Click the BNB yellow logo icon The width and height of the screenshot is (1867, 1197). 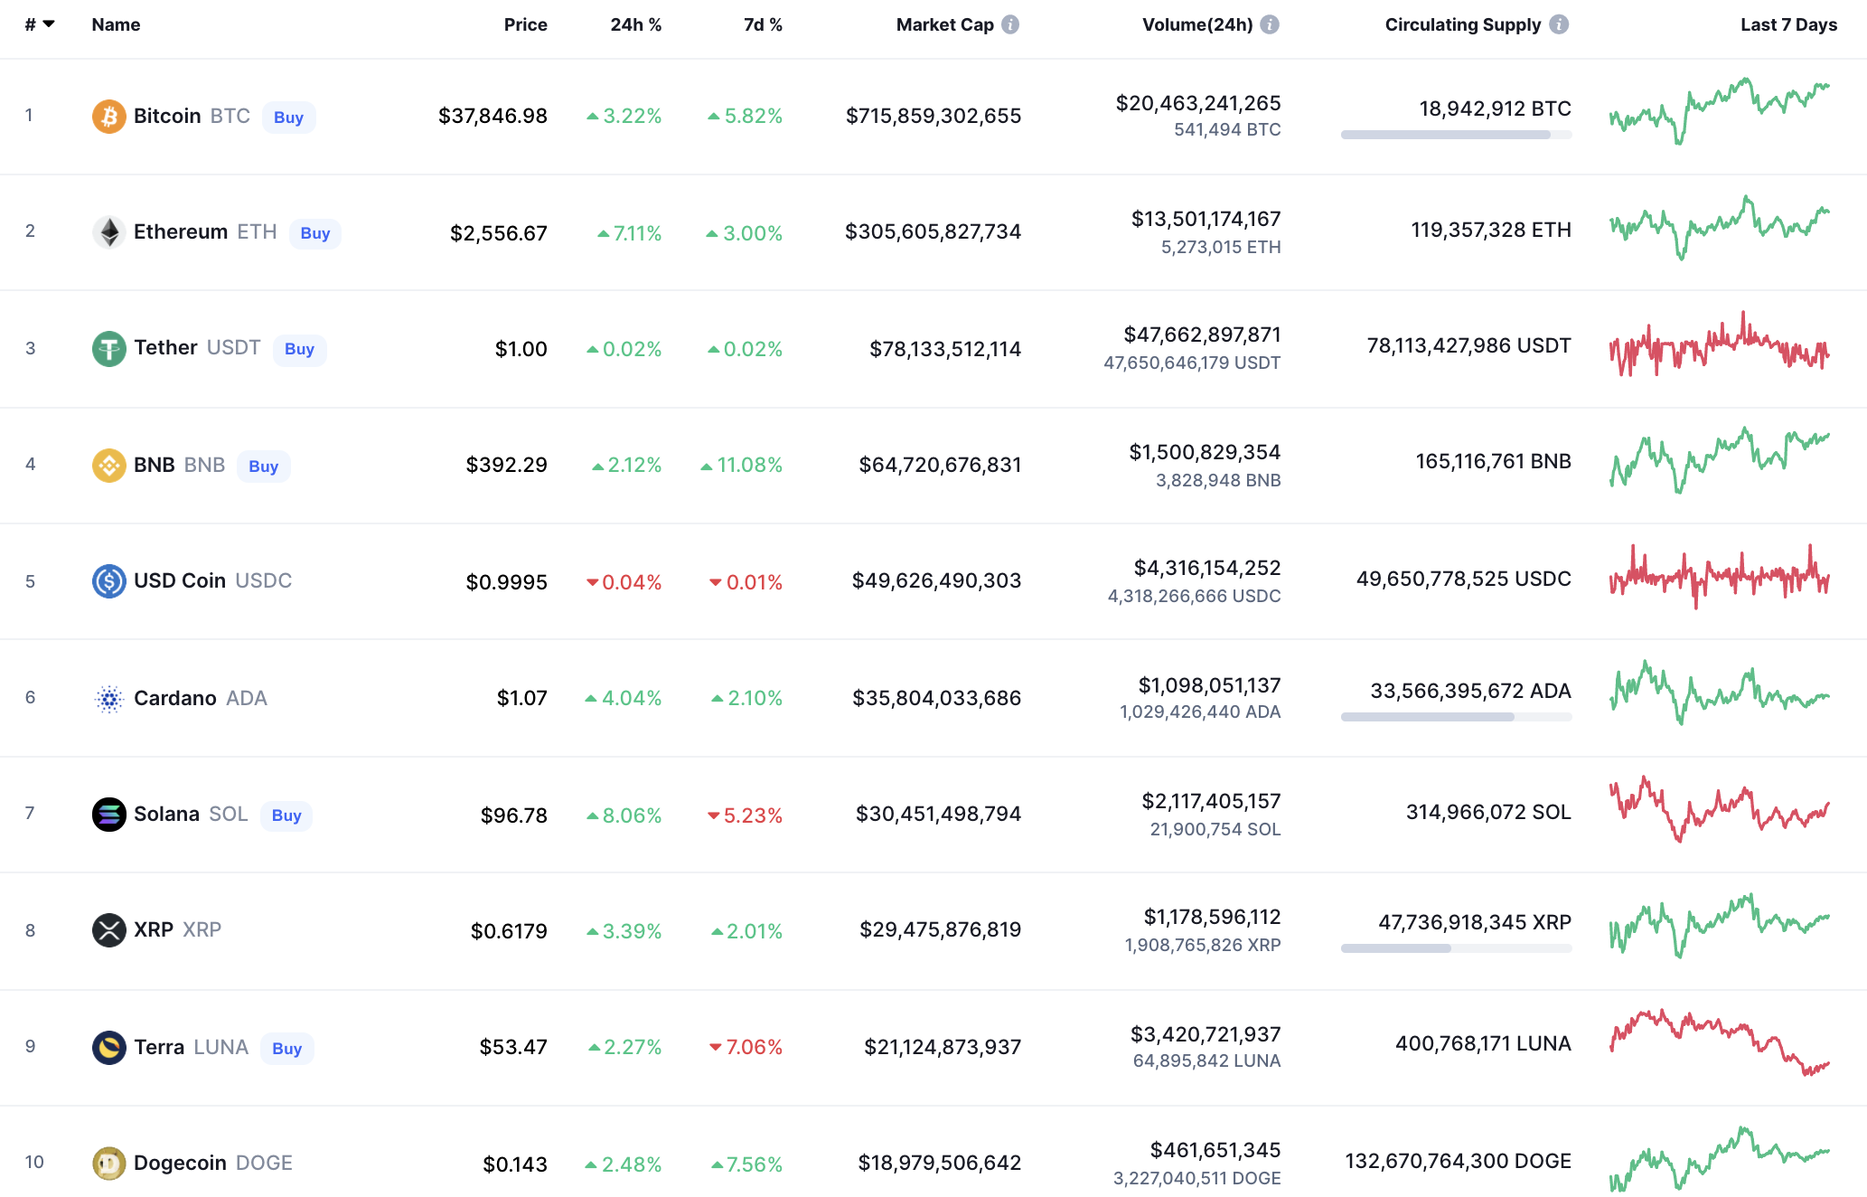[108, 466]
